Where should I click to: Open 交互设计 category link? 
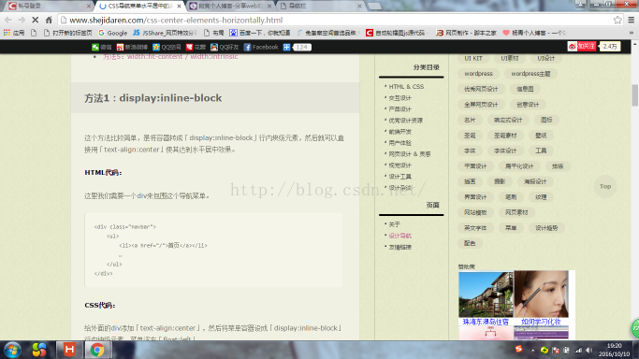(399, 97)
